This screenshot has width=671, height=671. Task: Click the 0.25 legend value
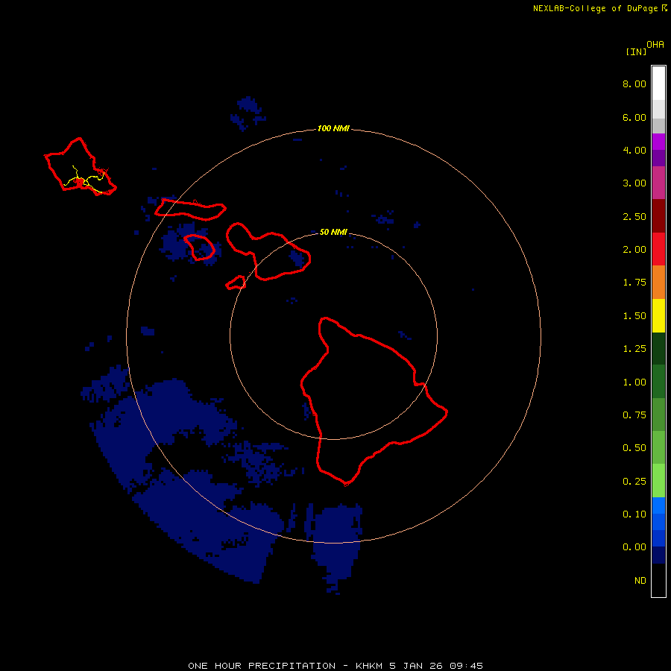coord(634,482)
